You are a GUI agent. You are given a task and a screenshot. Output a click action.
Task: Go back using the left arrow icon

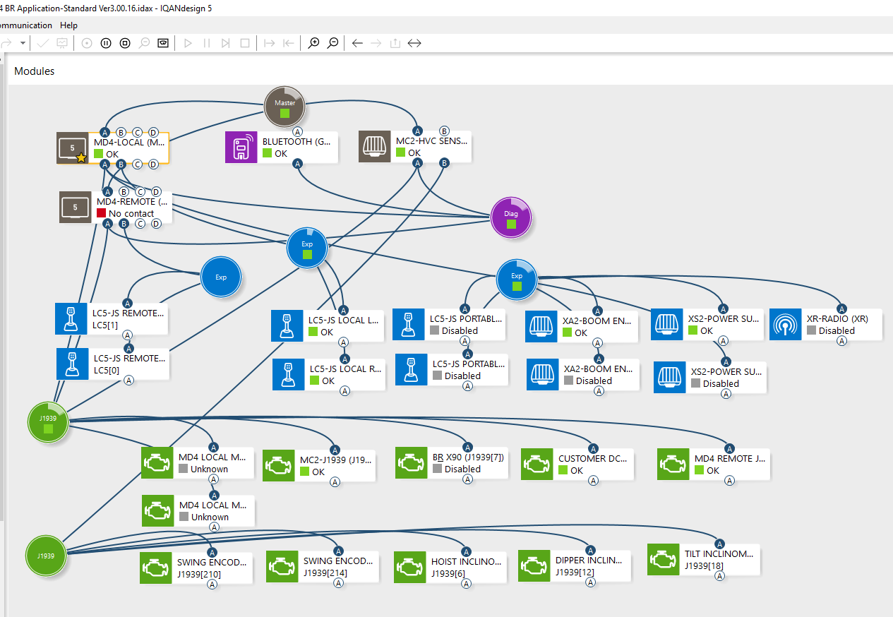(x=357, y=43)
